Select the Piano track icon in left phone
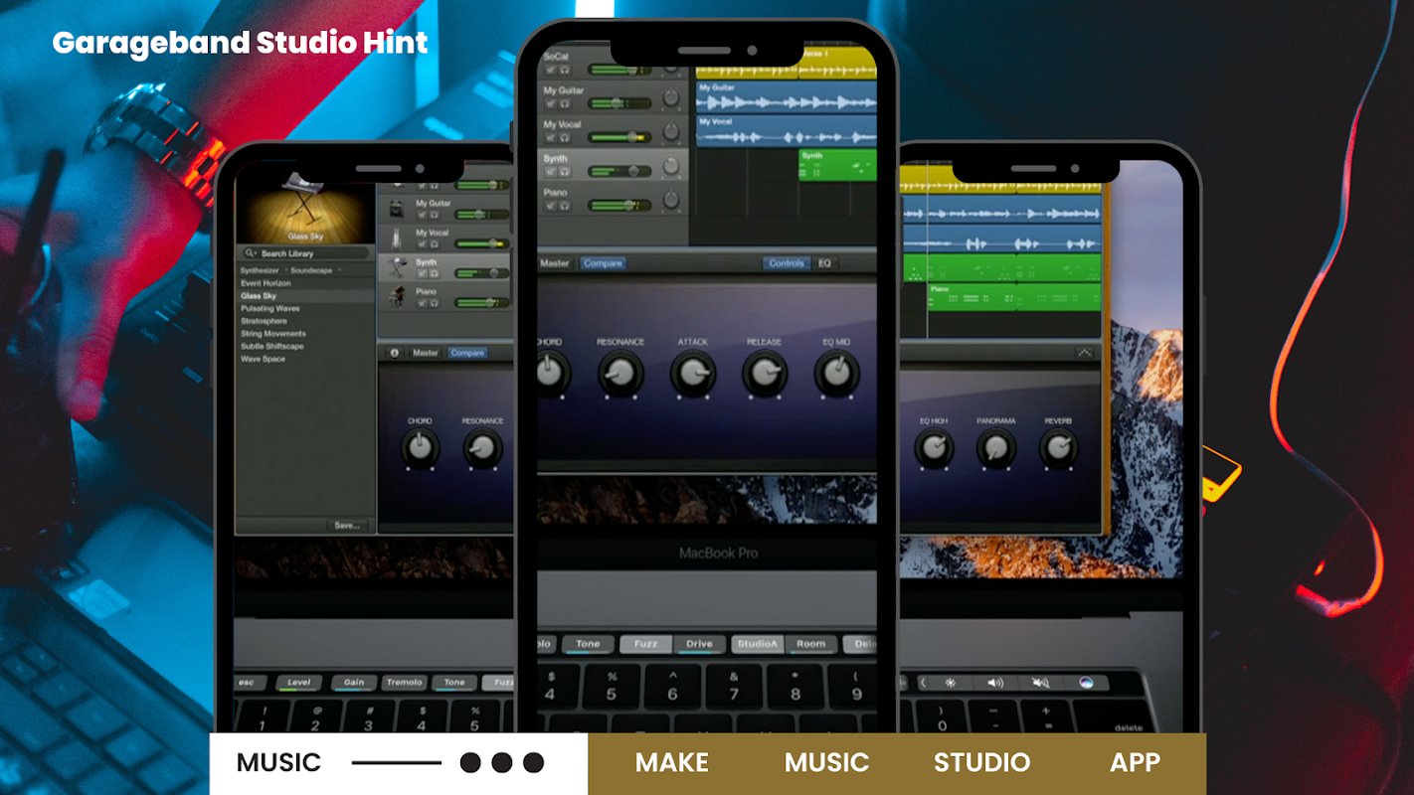 397,296
